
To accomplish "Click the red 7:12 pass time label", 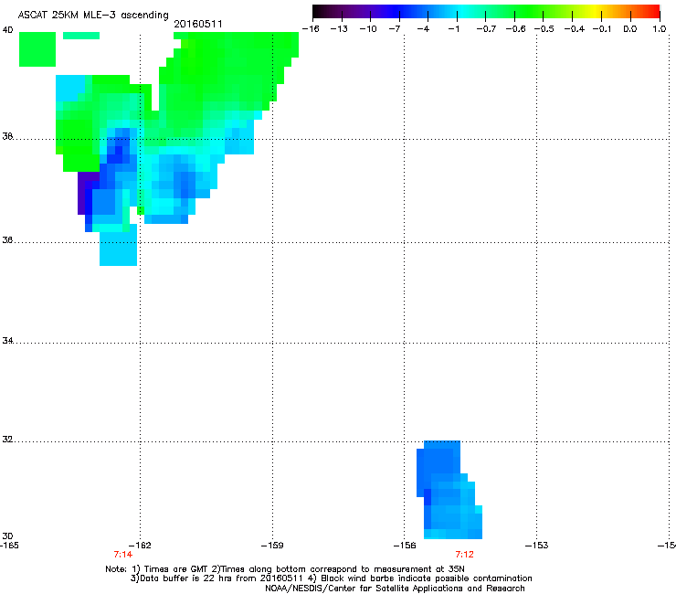I will [464, 555].
